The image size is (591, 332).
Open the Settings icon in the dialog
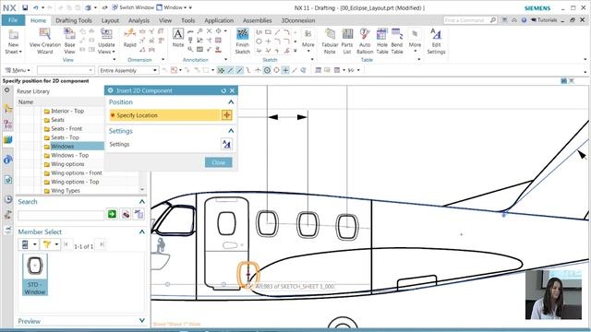(226, 144)
